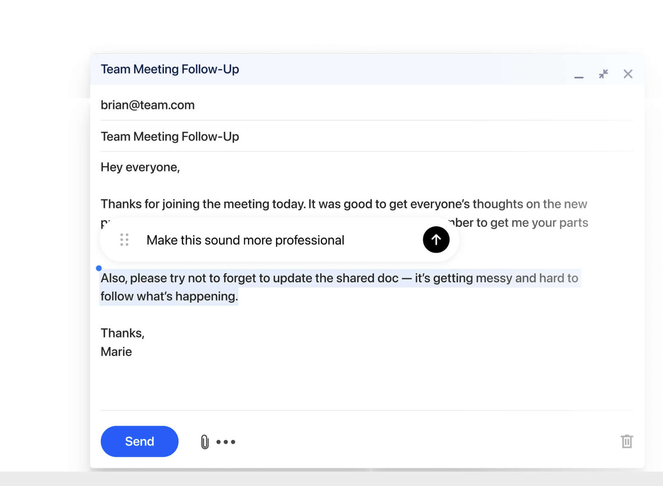Submit the AI prompt with arrow button
663x486 pixels.
point(436,240)
